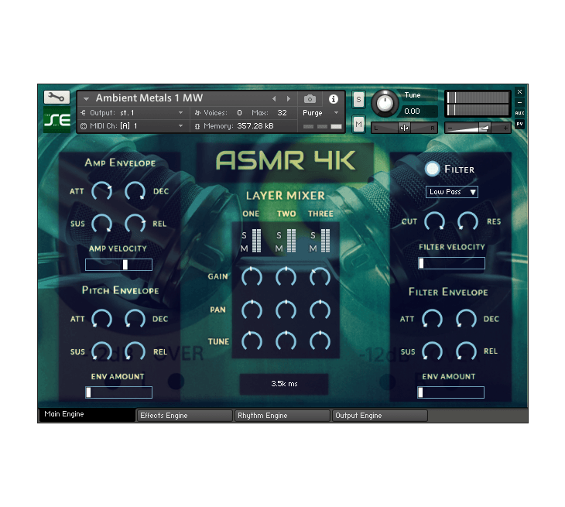
Task: Click the layer TWO Tune knob
Action: tap(286, 341)
